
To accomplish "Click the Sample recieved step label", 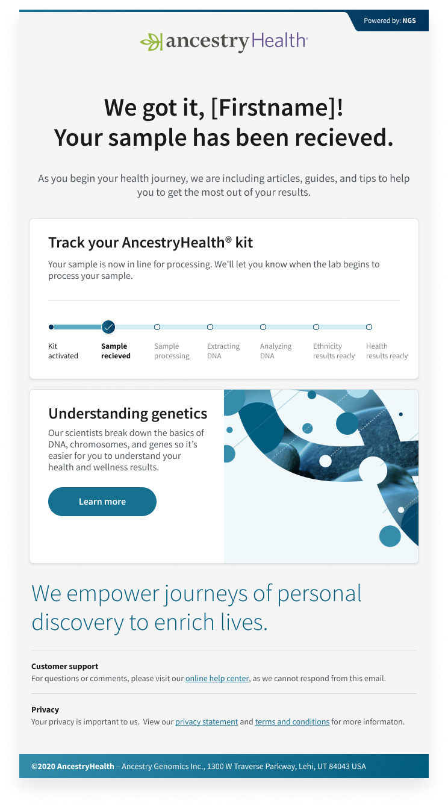I will click(x=115, y=351).
